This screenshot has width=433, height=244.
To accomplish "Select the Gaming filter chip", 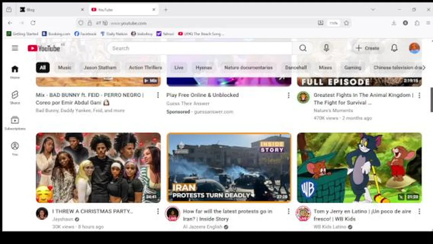I will (x=353, y=67).
